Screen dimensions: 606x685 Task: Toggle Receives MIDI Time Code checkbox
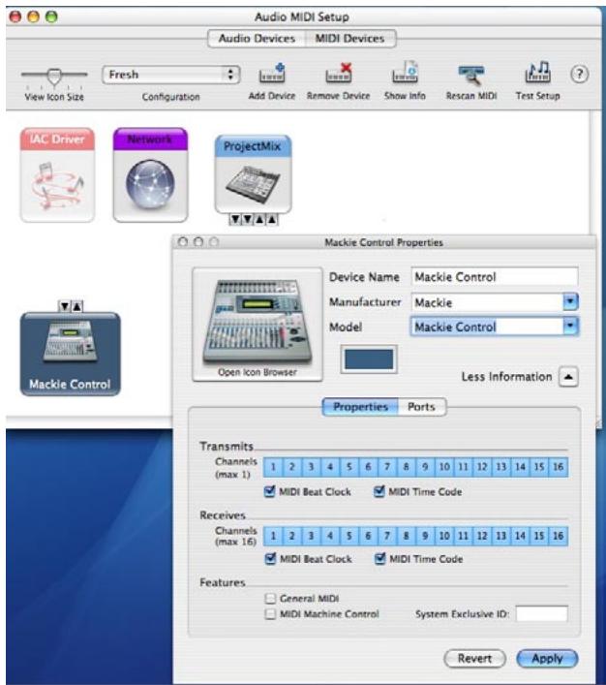point(380,559)
